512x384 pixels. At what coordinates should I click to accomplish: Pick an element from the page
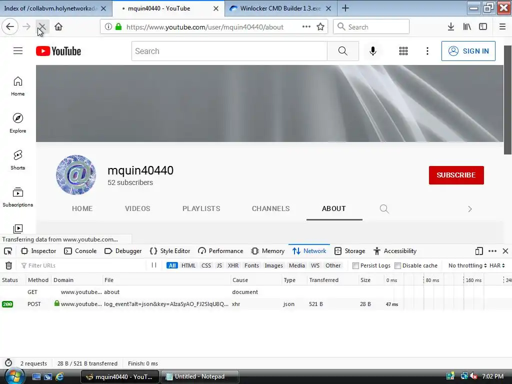[x=8, y=251]
